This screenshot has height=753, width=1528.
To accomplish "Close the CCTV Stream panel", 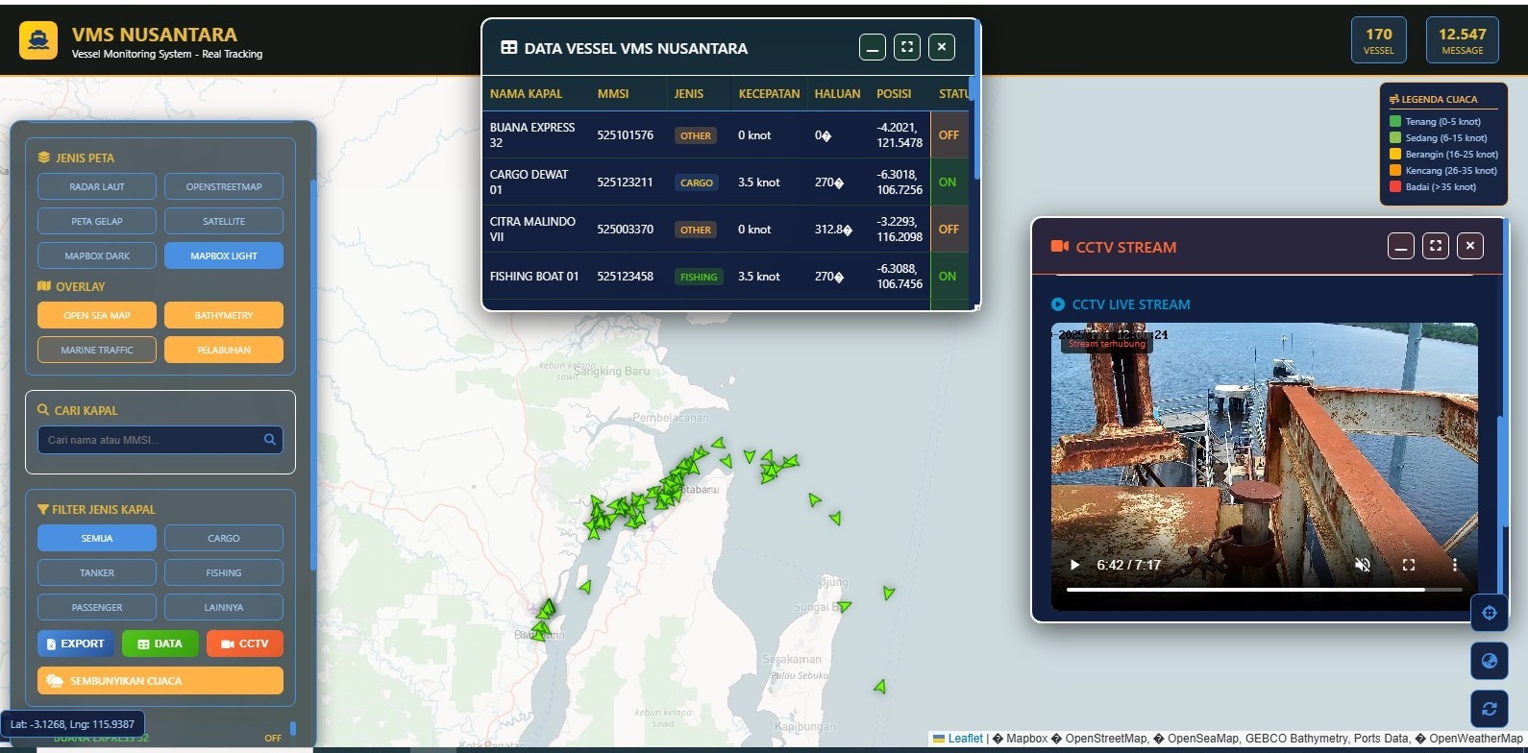I will click(1470, 246).
